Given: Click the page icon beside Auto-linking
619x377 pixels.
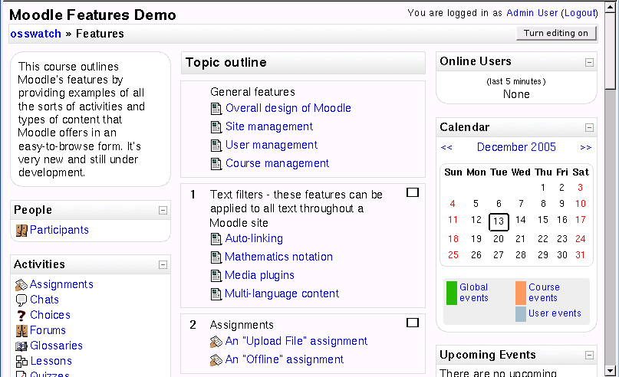Looking at the screenshot, I should coord(216,239).
